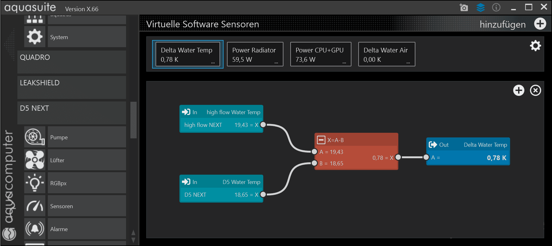Click the '0,78 K' output value in Out node
Viewport: 552px width, 246px height.
pos(496,158)
